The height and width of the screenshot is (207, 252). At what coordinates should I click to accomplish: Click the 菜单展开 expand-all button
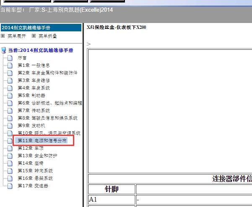(x=16, y=36)
